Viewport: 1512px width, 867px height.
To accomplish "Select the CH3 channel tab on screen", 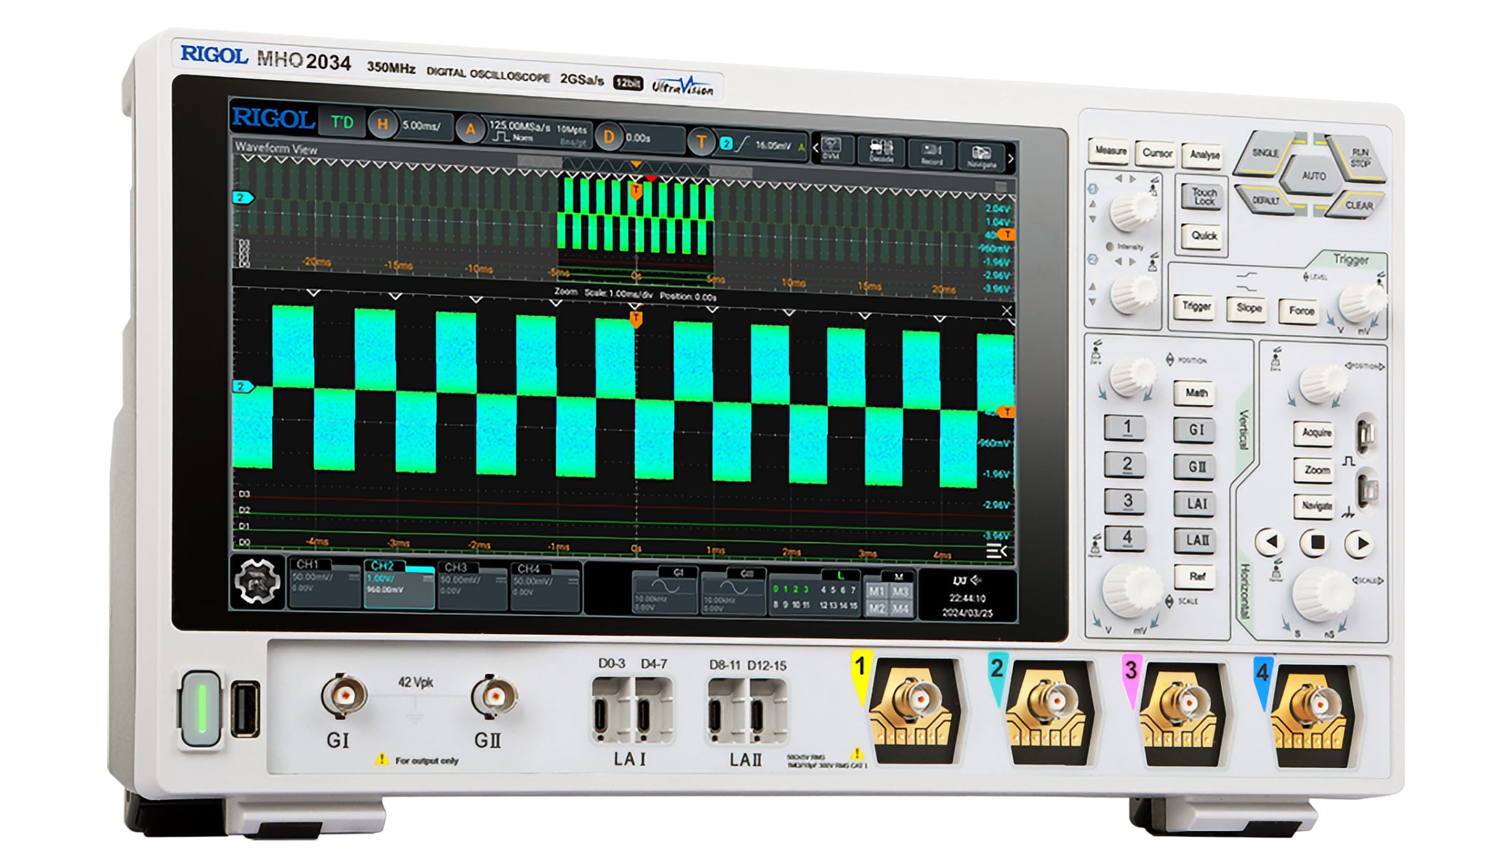I will [472, 586].
